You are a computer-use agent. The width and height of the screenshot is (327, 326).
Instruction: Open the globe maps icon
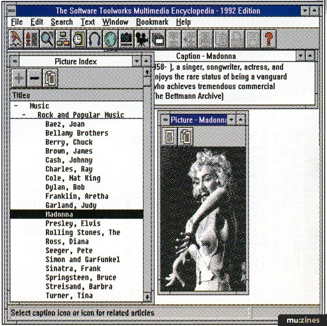pos(111,39)
